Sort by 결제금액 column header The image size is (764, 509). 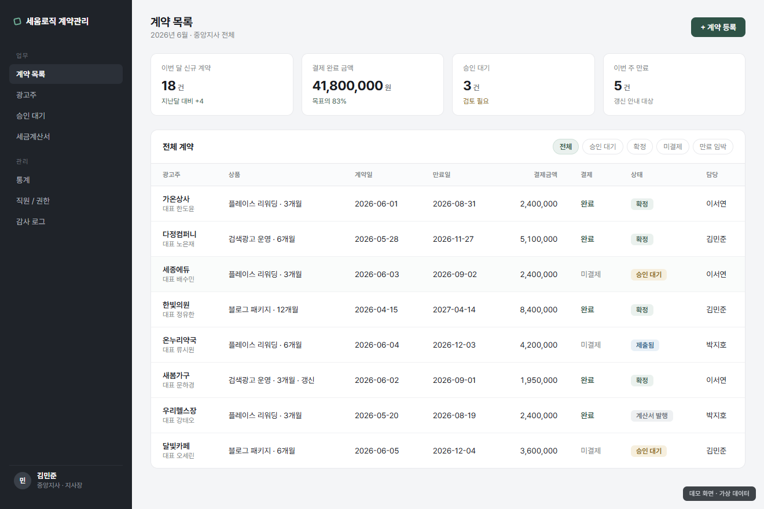(545, 175)
